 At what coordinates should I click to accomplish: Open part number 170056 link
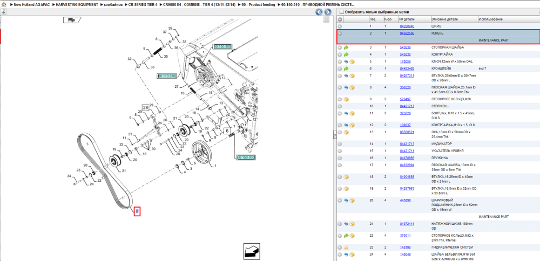pyautogui.click(x=405, y=61)
